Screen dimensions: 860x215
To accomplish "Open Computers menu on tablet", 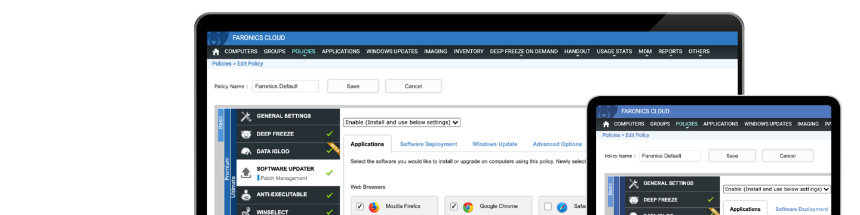I will 629,124.
